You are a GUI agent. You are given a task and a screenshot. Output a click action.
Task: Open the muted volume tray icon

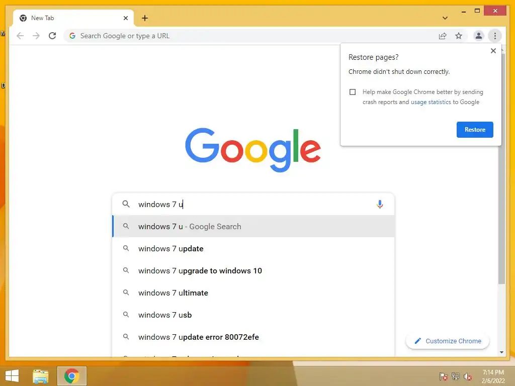(x=468, y=376)
